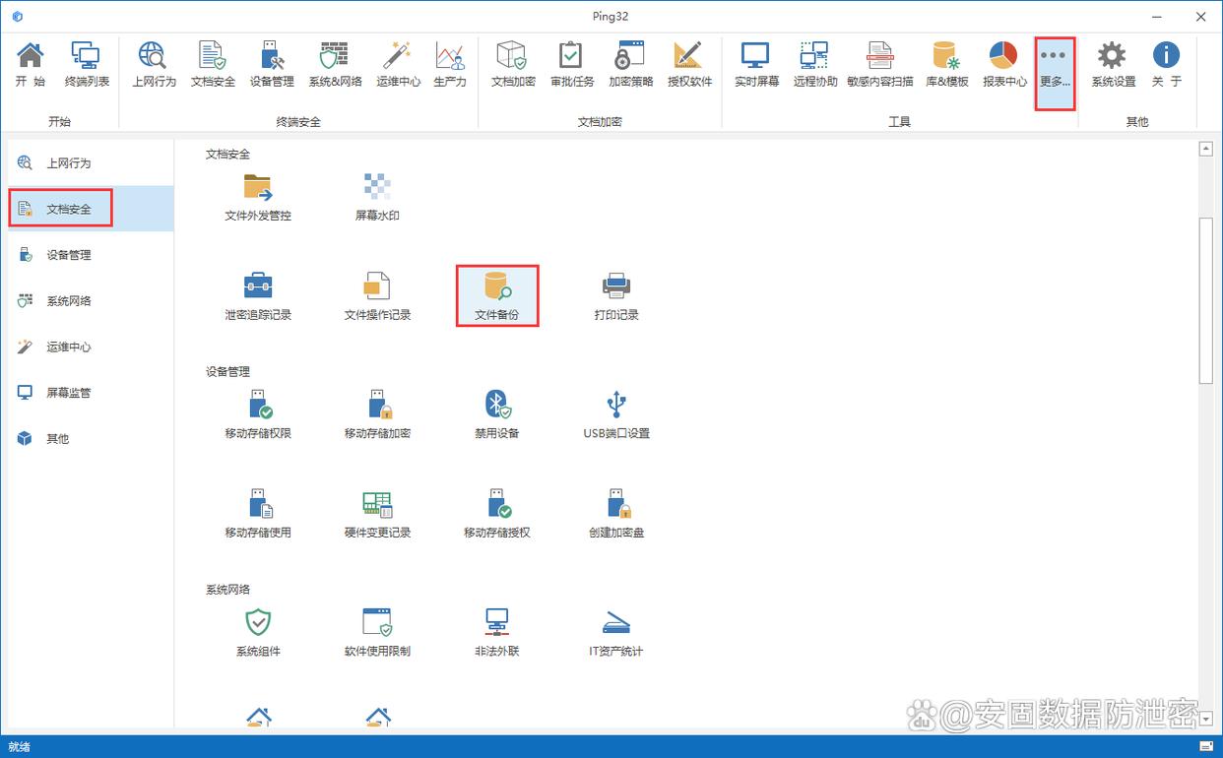Open 硬件变更记录 hardware change log
The image size is (1223, 758).
tap(377, 512)
